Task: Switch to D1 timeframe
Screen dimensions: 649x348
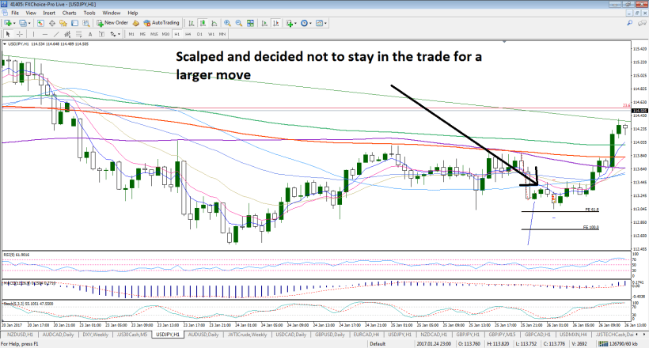Action: 199,34
